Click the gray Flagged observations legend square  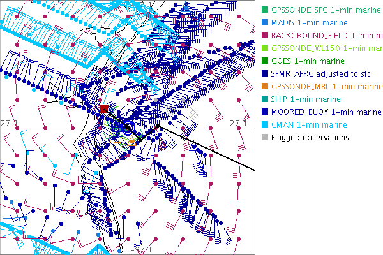[x=264, y=137]
